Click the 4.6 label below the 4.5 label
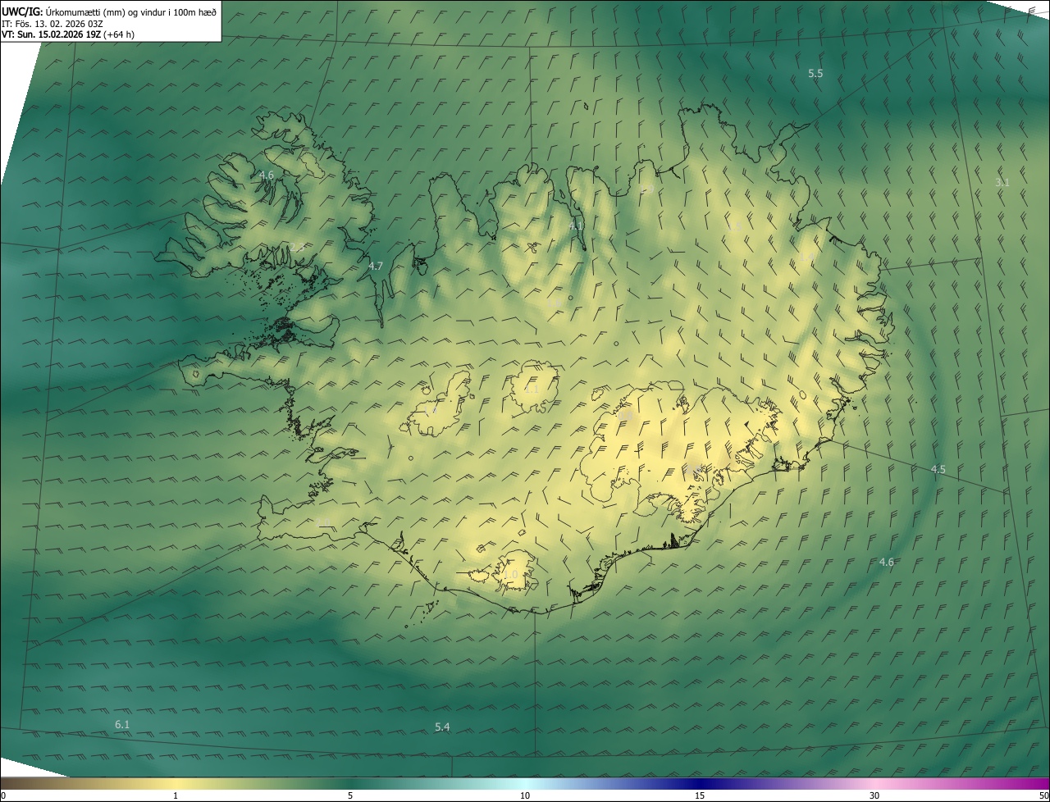Image resolution: width=1050 pixels, height=802 pixels. 887,562
